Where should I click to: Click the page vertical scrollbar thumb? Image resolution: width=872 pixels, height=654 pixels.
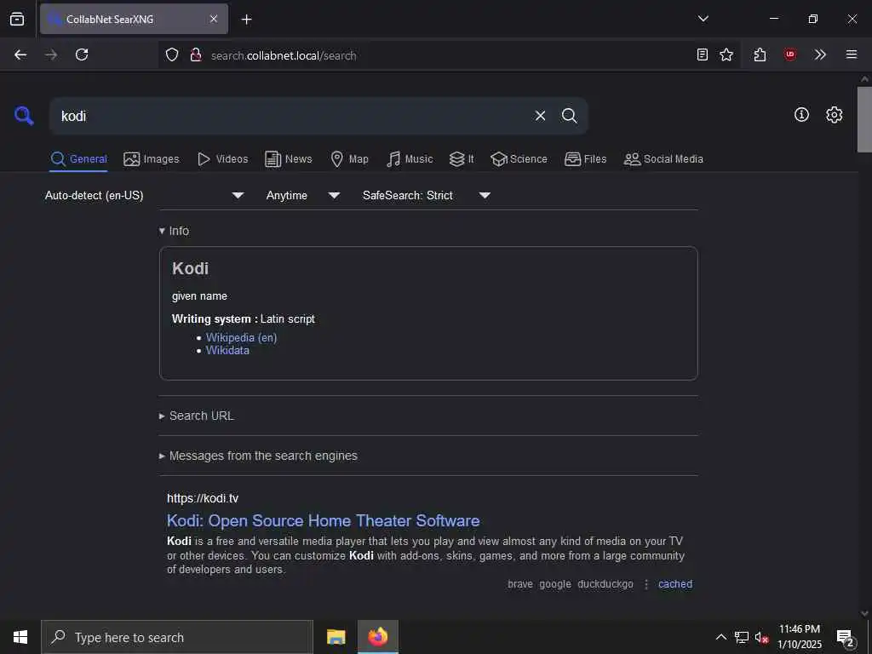pyautogui.click(x=864, y=119)
